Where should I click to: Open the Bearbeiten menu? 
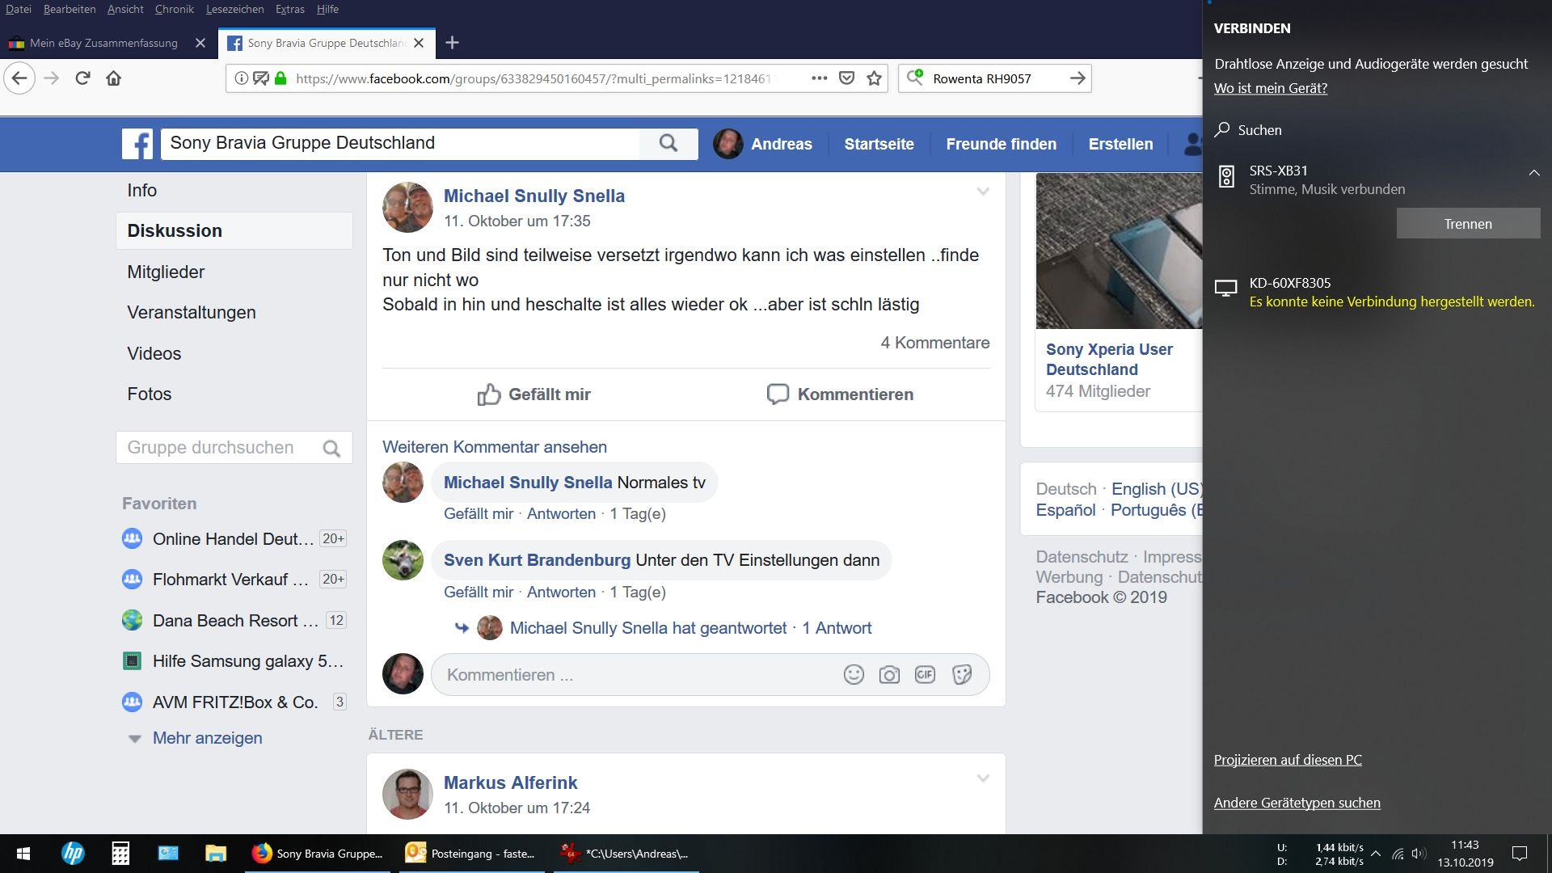click(x=70, y=9)
